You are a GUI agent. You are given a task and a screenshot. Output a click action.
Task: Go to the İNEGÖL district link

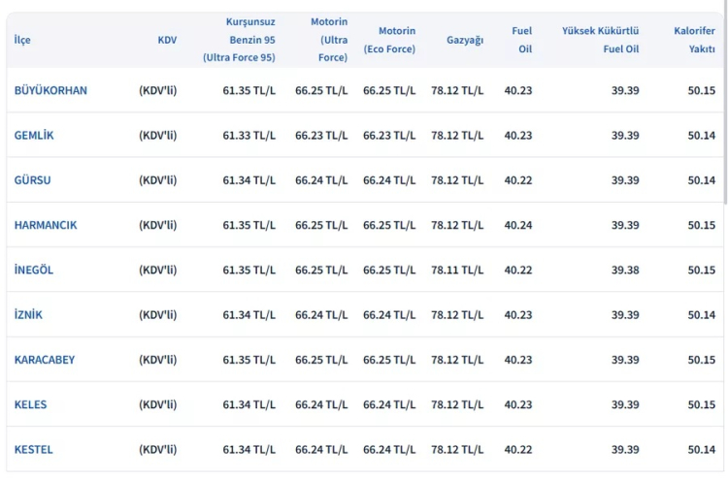34,270
